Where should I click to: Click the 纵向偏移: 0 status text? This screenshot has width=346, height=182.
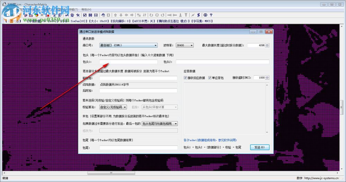pos(121,21)
